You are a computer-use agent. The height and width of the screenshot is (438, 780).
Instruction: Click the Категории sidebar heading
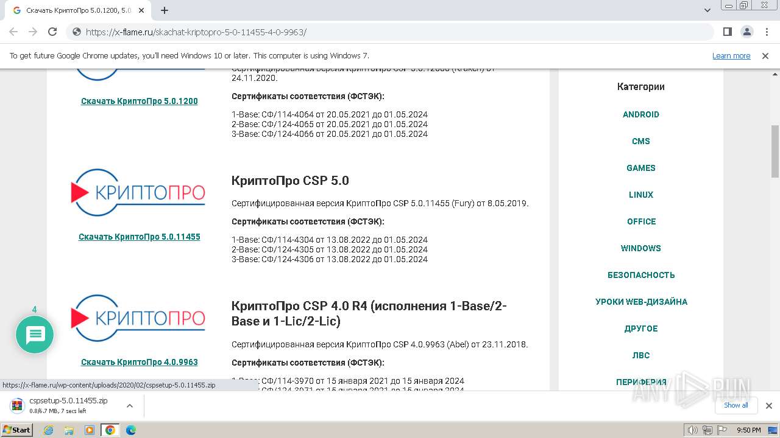pos(641,86)
